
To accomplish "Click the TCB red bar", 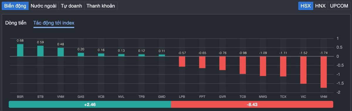I will tap(243, 65).
